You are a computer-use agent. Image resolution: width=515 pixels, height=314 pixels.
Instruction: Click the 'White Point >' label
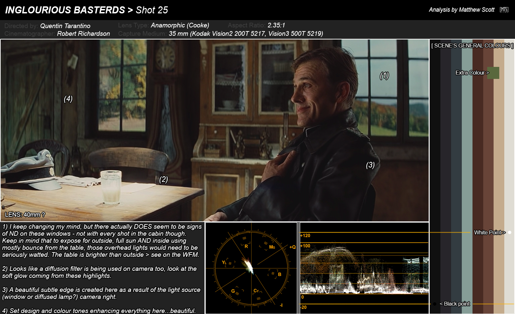click(490, 232)
